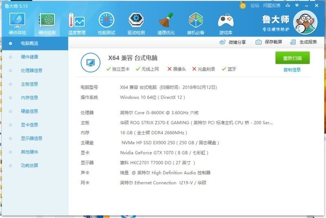This screenshot has height=218, width=326.
Task: Click the weibo logo icon
Action: [222, 42]
